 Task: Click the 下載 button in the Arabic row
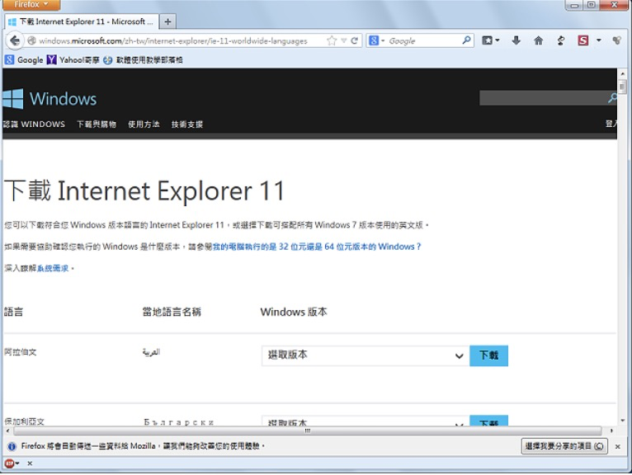pyautogui.click(x=489, y=355)
